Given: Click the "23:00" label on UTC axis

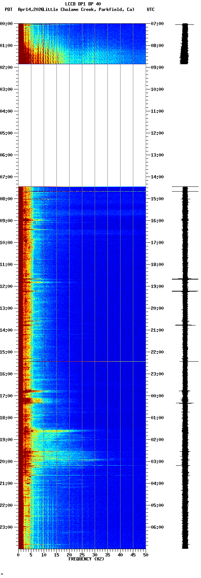Looking at the screenshot, I should click(157, 374).
